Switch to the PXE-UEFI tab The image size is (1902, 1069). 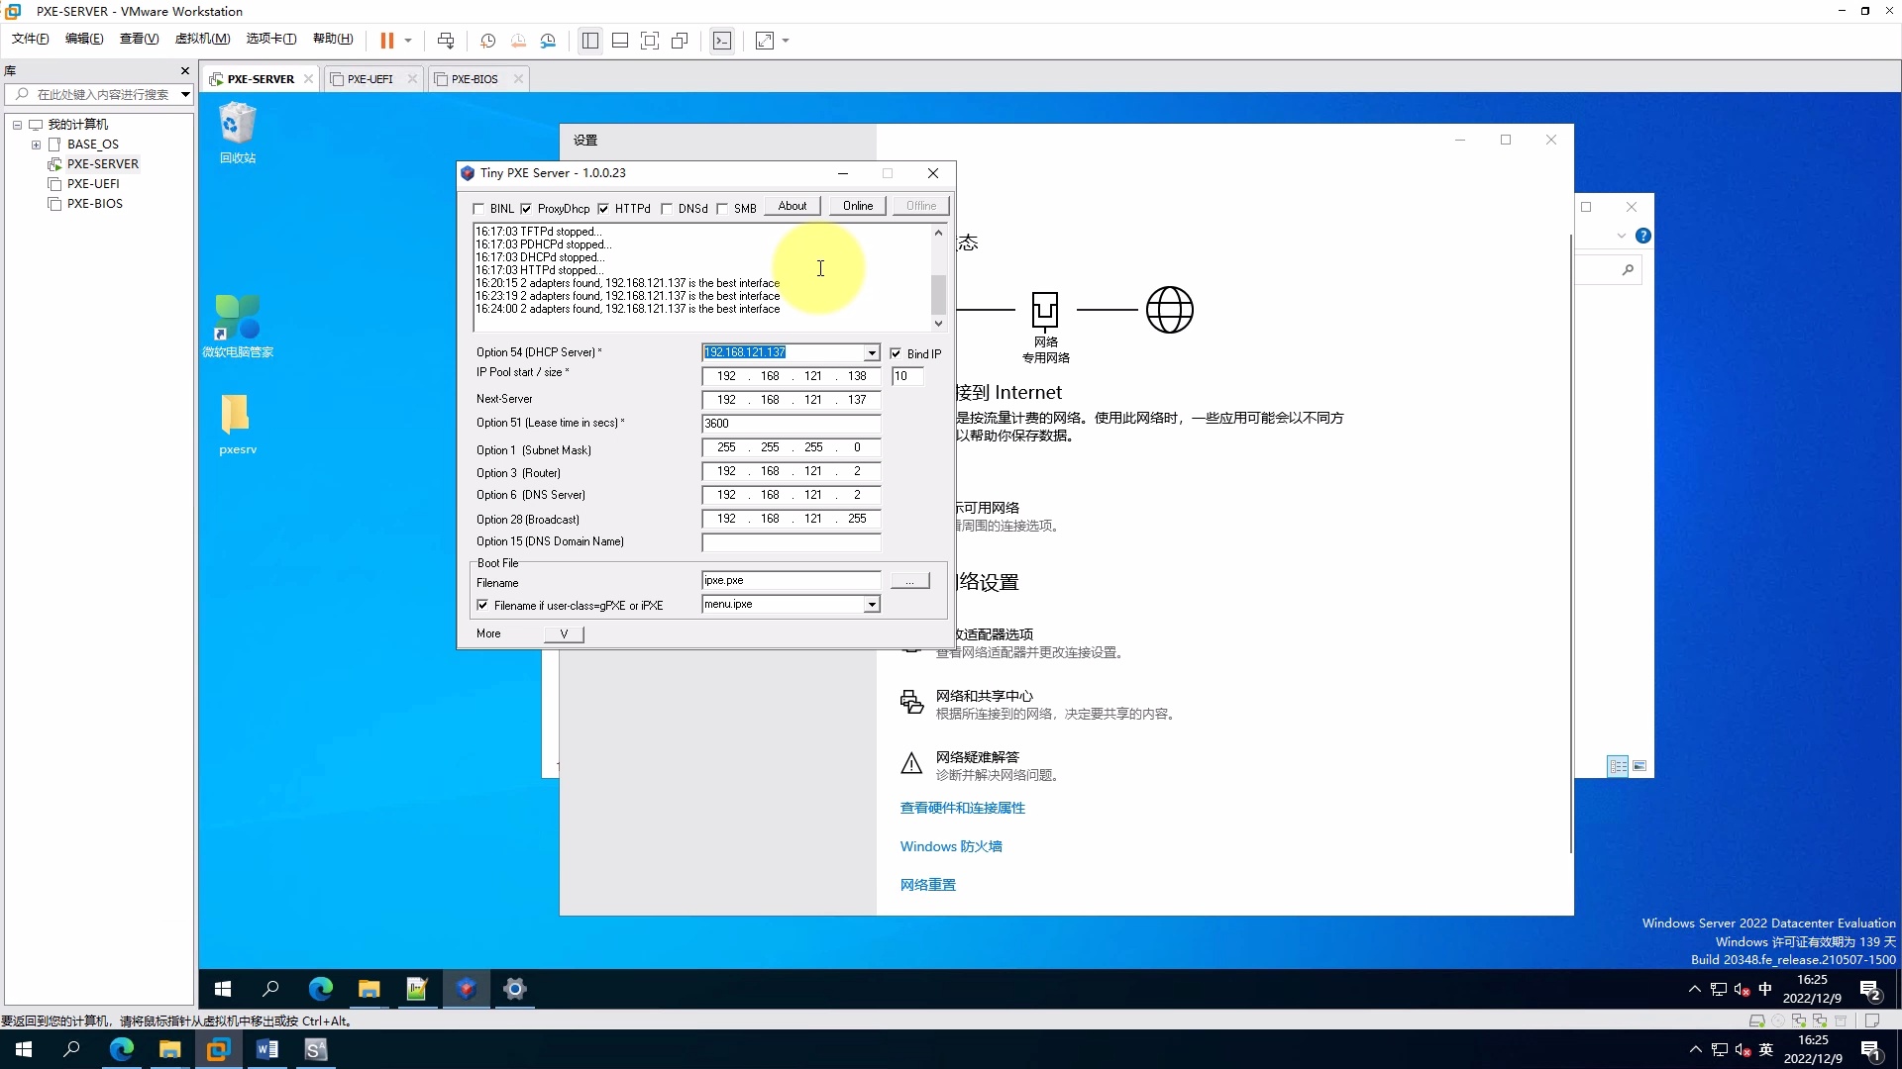370,78
